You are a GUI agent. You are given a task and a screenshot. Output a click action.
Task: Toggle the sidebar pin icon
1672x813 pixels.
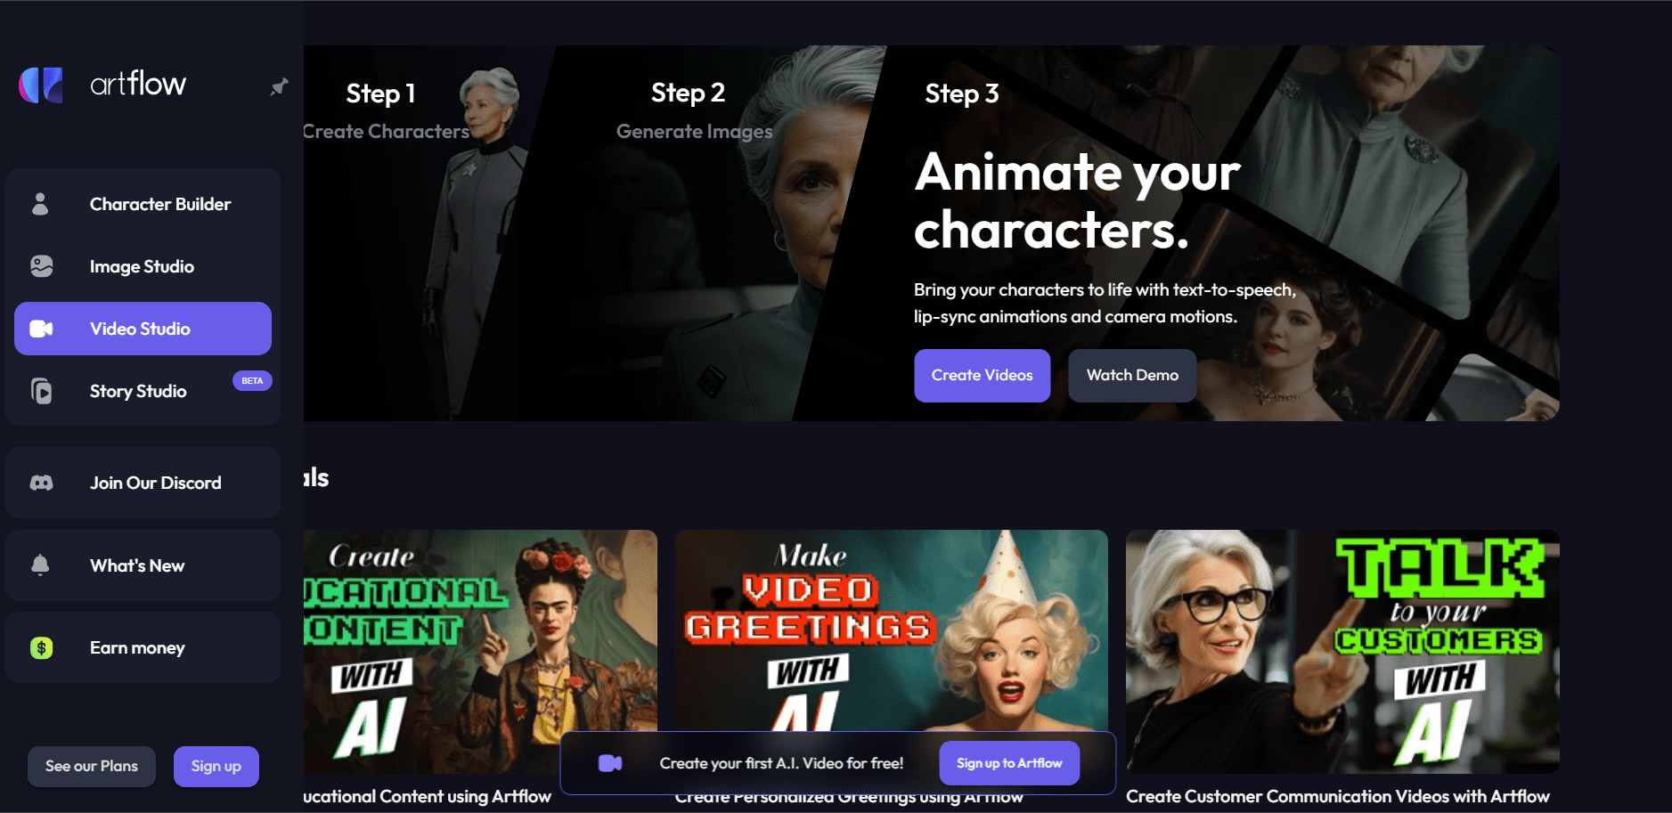pyautogui.click(x=279, y=86)
